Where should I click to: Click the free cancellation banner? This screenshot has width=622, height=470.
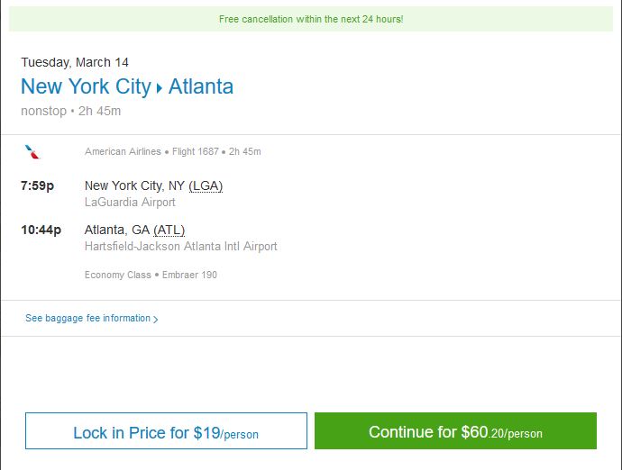[311, 19]
